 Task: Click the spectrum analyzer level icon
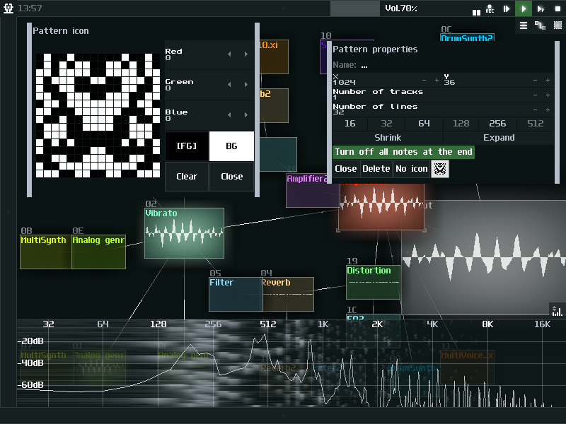tap(557, 310)
